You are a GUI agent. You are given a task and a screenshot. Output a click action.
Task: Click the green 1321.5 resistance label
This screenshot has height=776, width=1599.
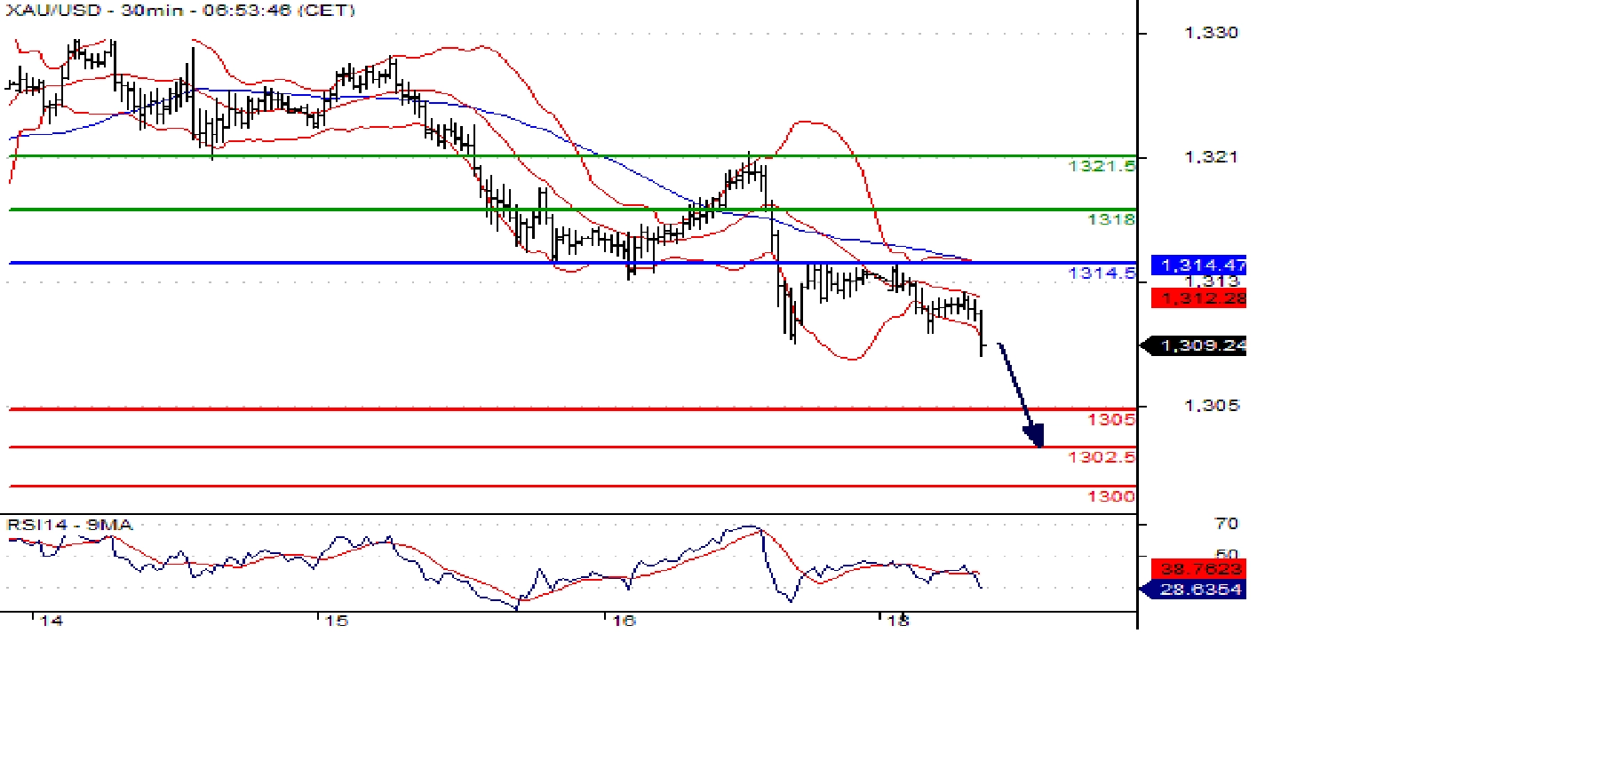click(1101, 166)
